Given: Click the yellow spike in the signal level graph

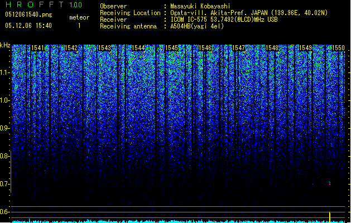Looking at the screenshot, I should click(330, 217).
